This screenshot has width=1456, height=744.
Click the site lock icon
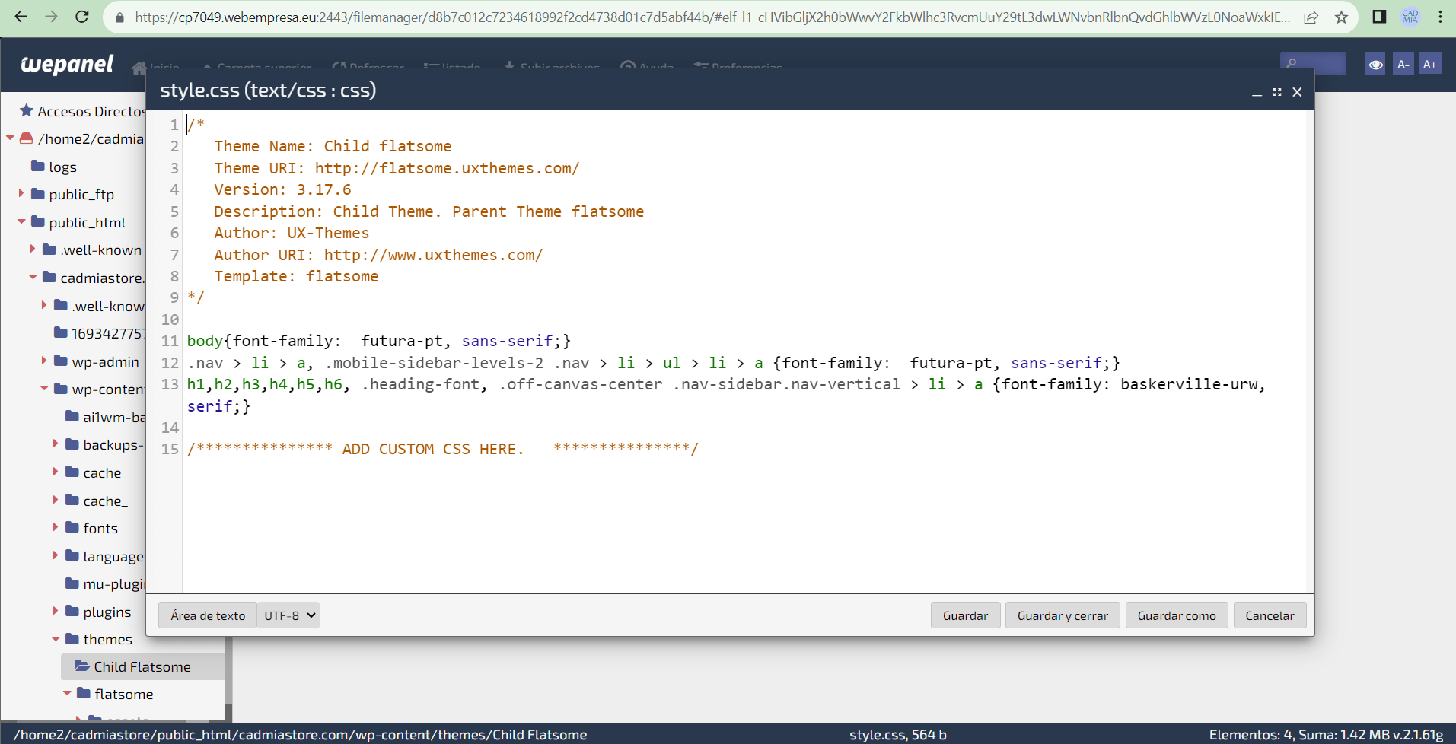(119, 17)
